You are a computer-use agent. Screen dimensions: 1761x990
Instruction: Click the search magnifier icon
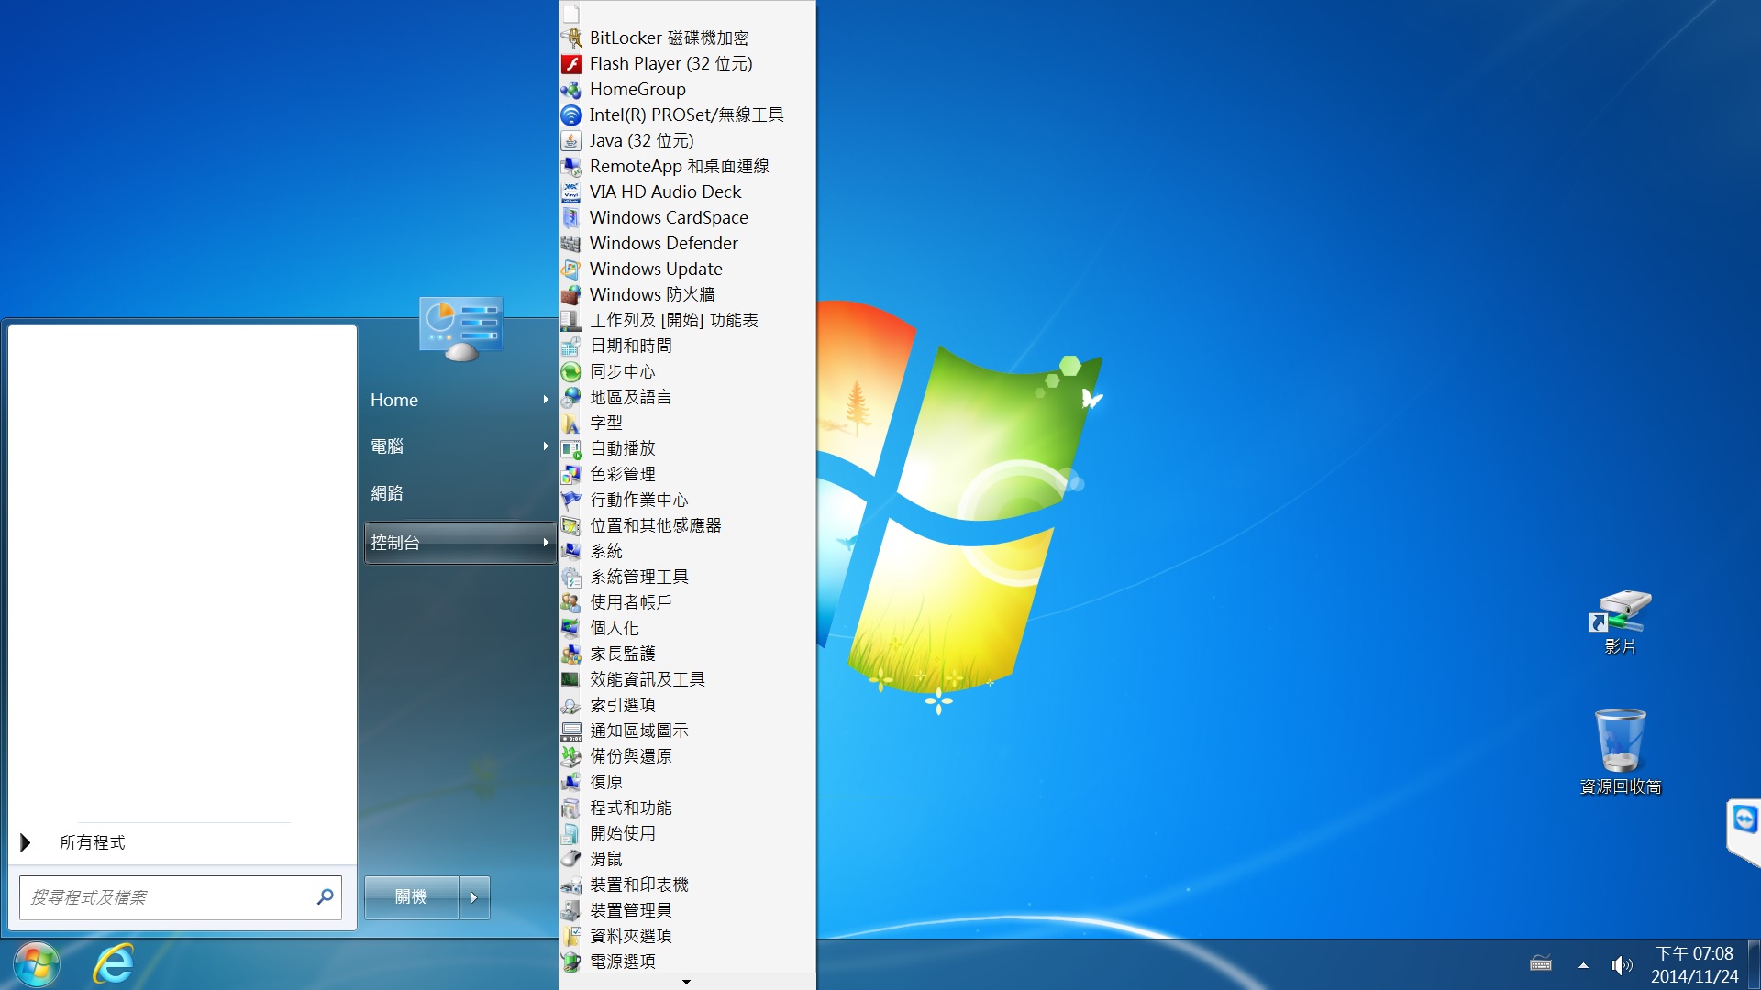pos(325,896)
